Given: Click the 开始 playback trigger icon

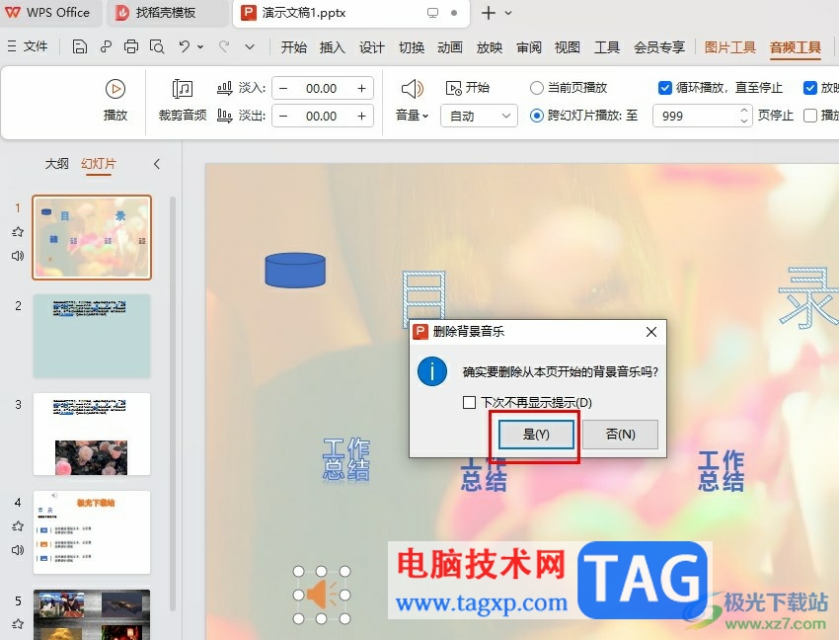Looking at the screenshot, I should coord(453,88).
